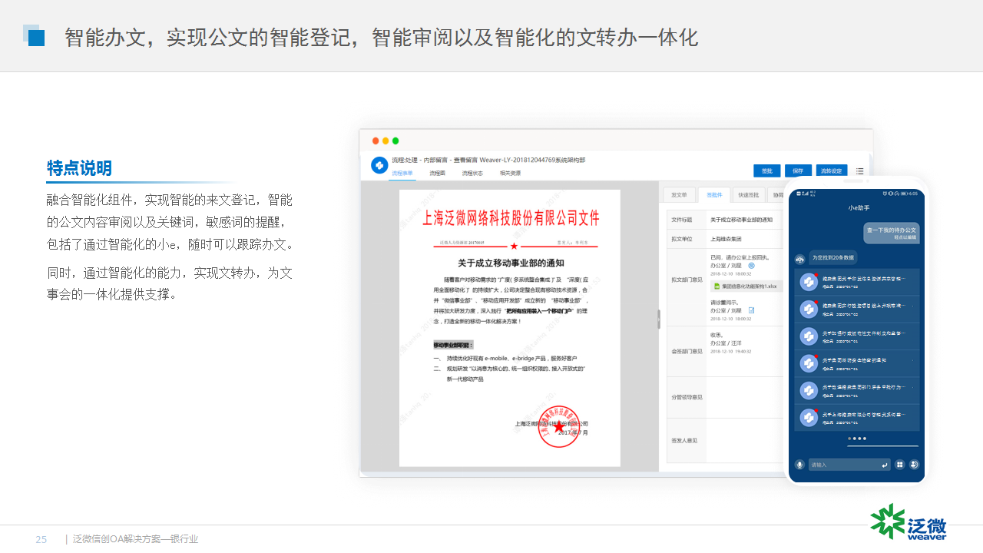Tap the sixth result item in phone list

856,417
